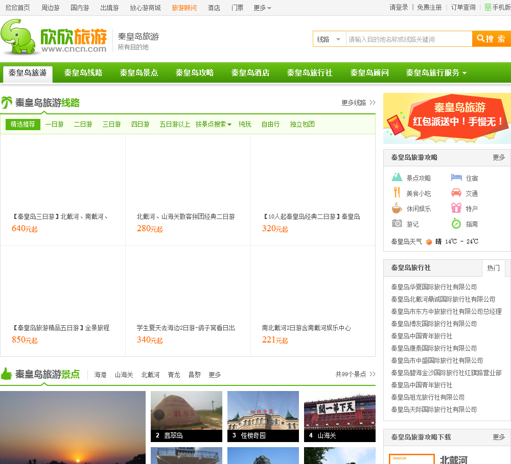Click 更多 in 秦皇岛旅游攻略下载 panel
The image size is (511, 464).
click(499, 437)
